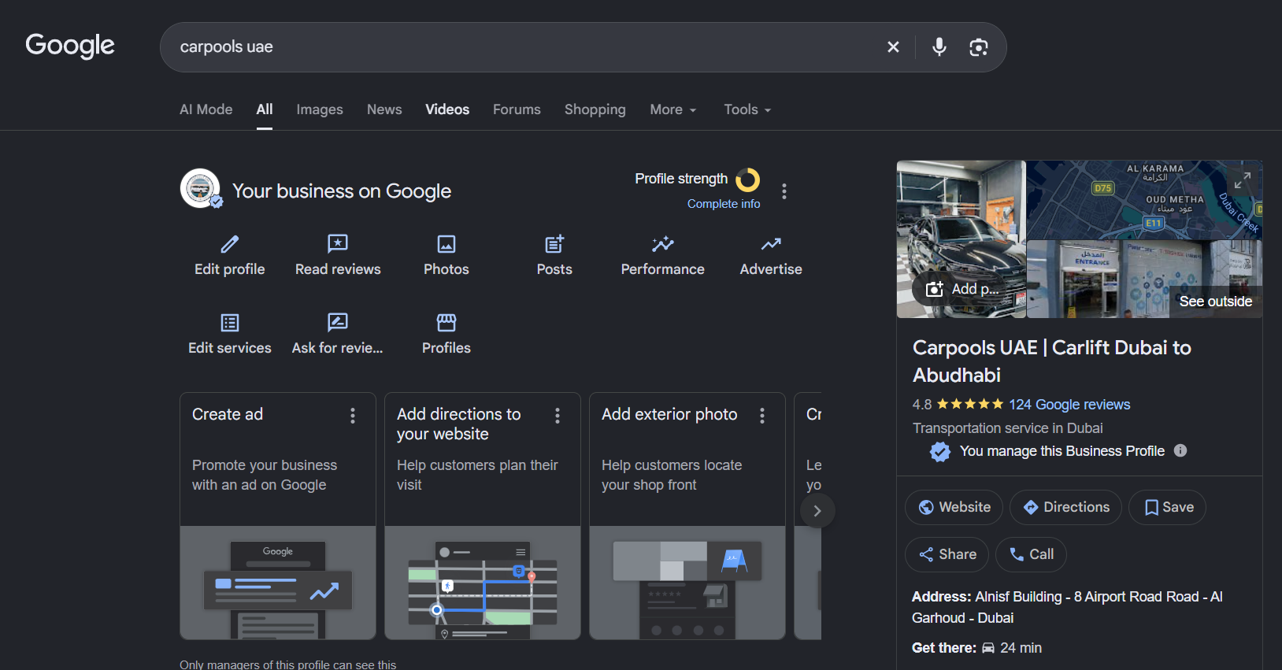The height and width of the screenshot is (670, 1282).
Task: Open the Shopping tab
Action: coord(595,109)
